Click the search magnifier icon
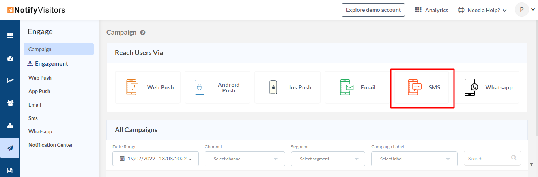This screenshot has width=538, height=177. tap(514, 158)
